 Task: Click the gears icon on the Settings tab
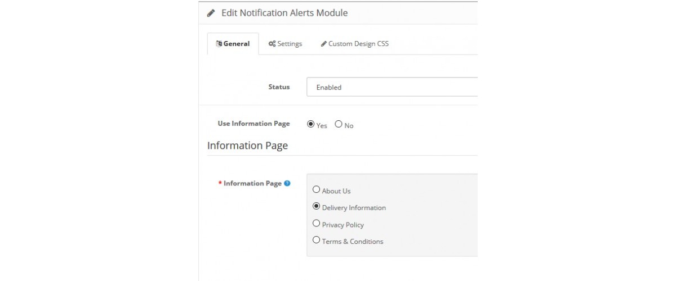272,44
